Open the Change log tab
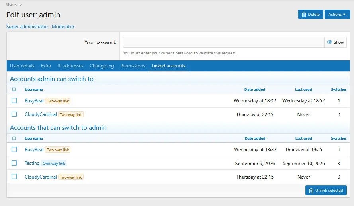This screenshot has height=206, width=354. 102,66
